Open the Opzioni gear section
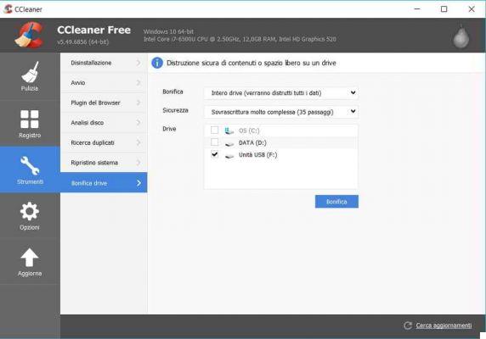486x339 pixels. [30, 216]
